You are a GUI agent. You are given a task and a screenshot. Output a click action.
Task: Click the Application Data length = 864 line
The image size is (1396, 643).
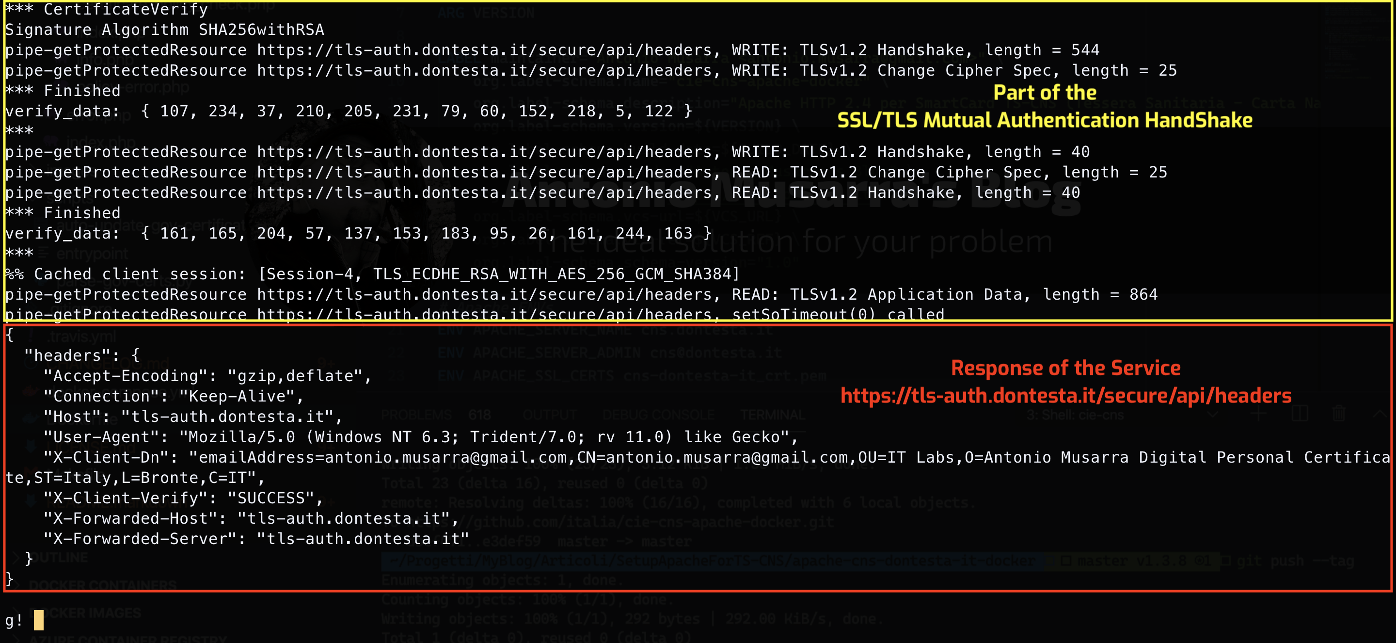pos(581,294)
